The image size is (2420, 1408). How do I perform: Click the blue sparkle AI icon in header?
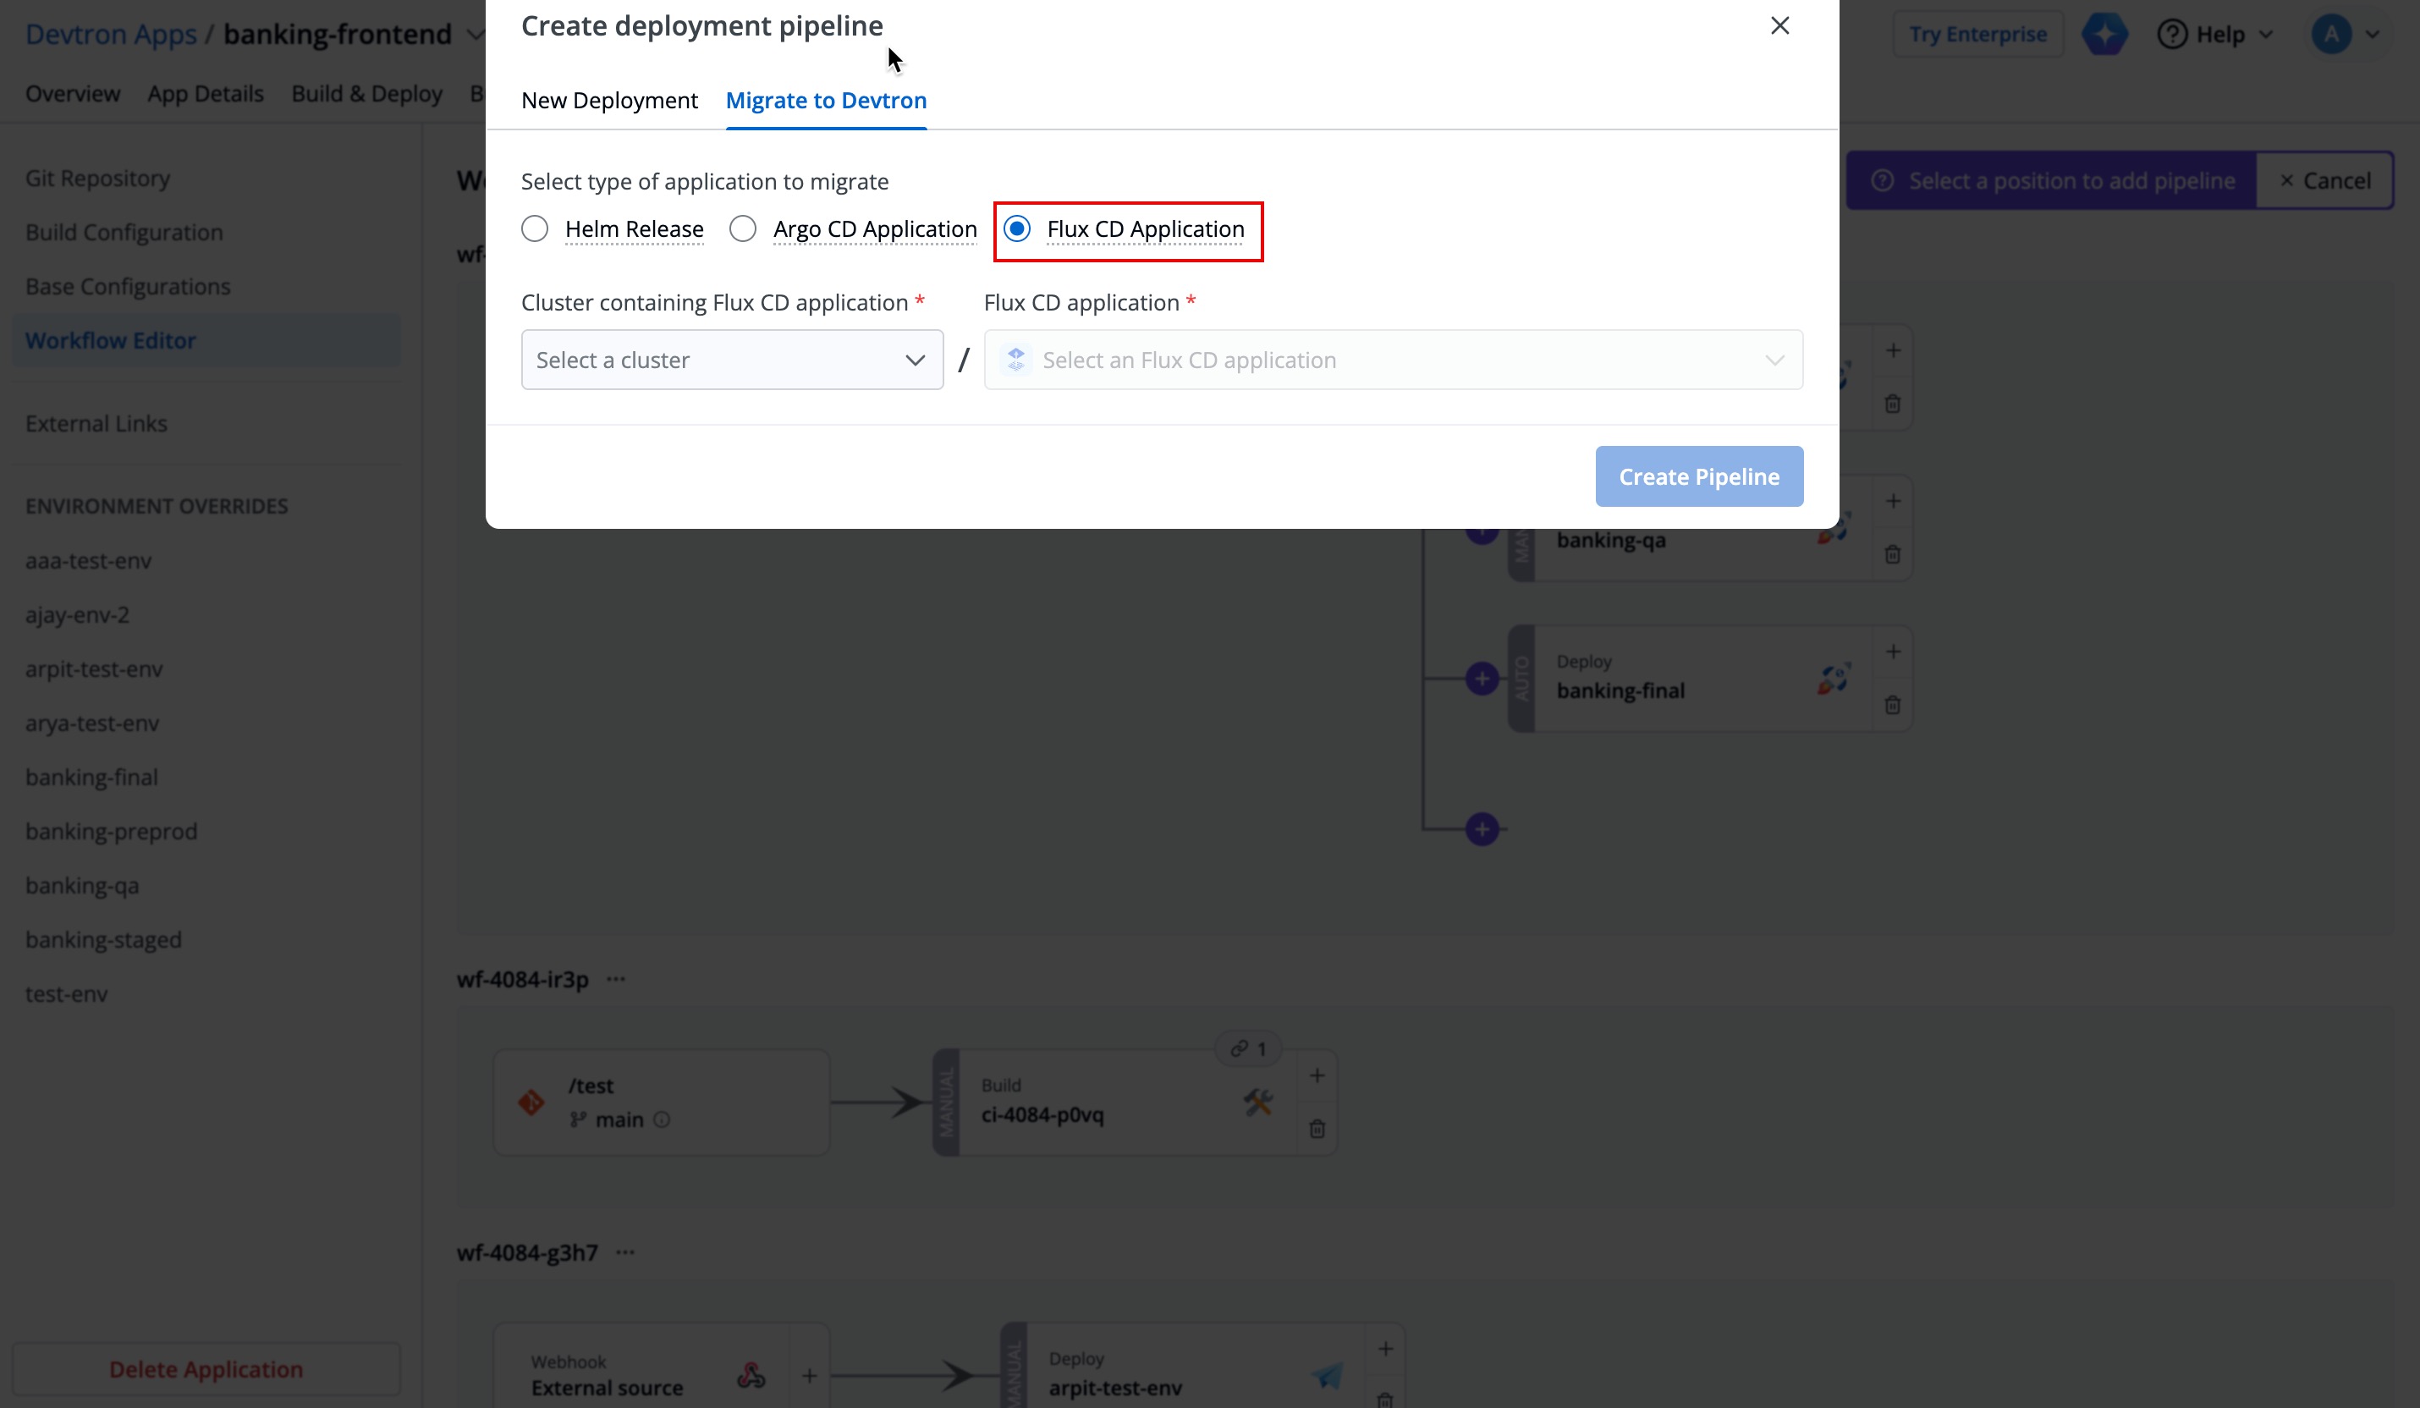2104,35
